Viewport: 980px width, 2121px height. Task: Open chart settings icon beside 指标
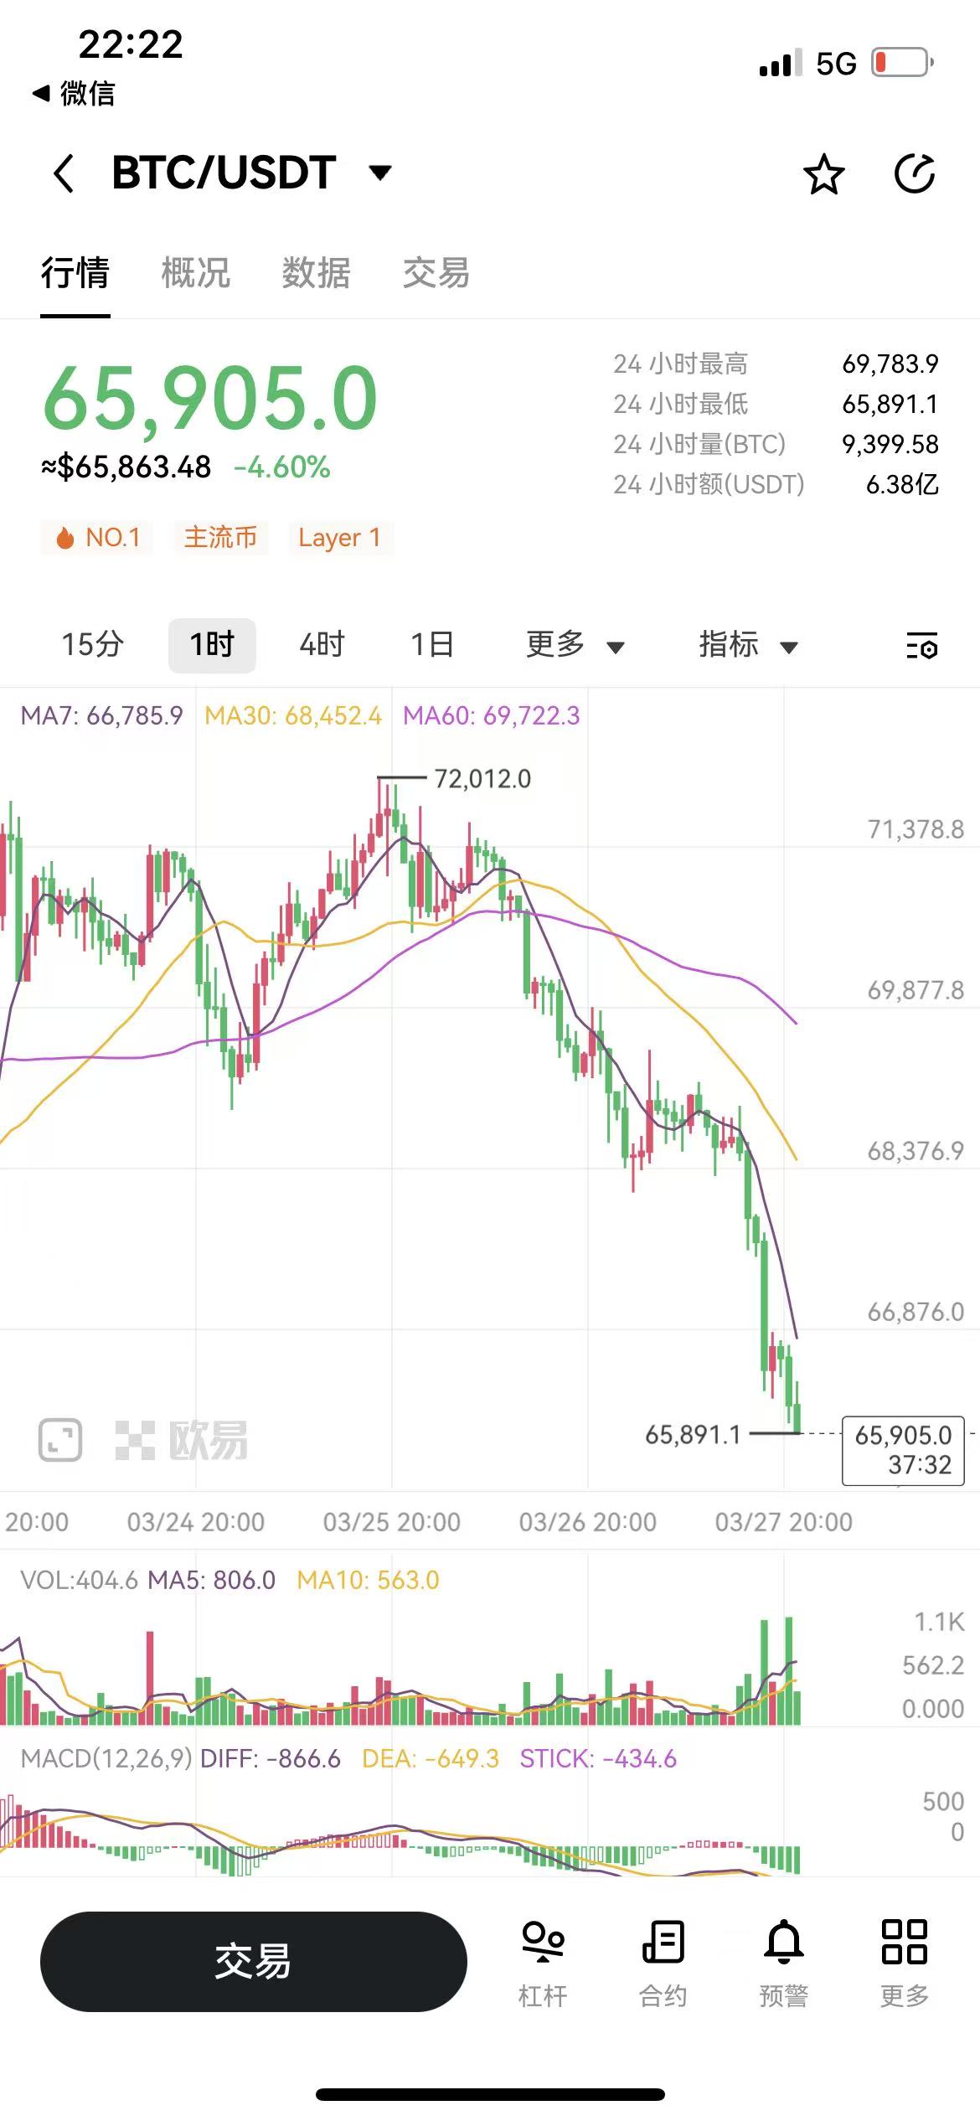point(921,645)
